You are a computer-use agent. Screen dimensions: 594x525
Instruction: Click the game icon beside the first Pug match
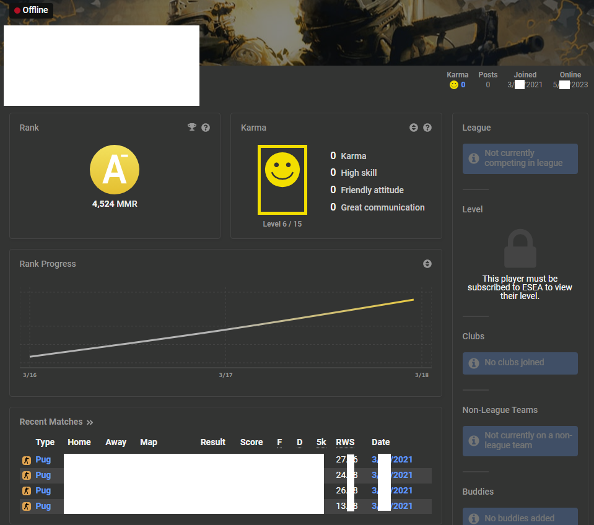pos(27,460)
